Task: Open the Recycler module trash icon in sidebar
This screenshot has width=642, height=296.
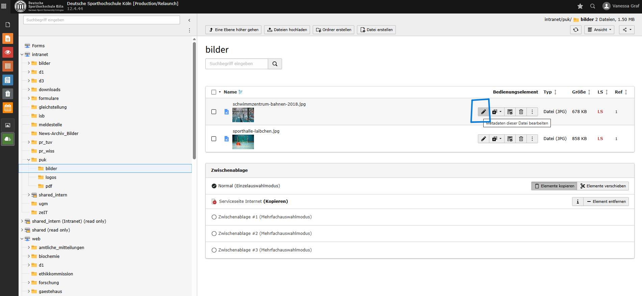Action: [8, 94]
